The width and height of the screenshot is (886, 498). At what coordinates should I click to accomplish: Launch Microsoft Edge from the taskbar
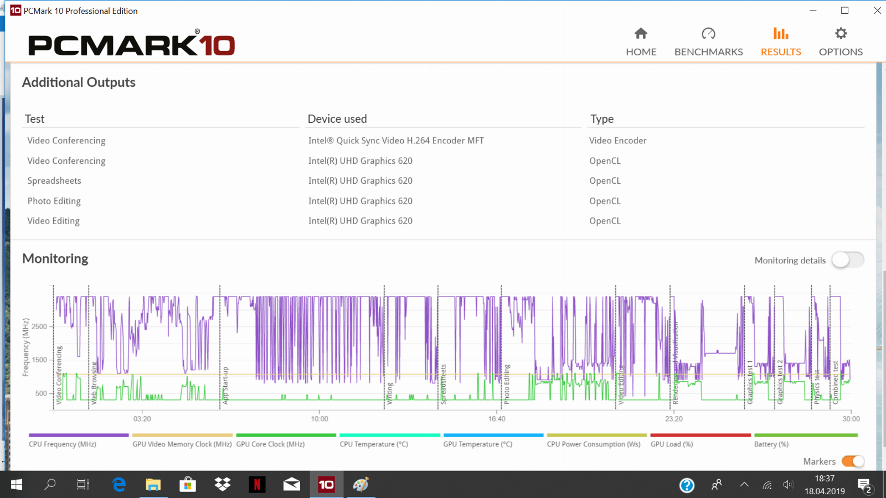119,485
